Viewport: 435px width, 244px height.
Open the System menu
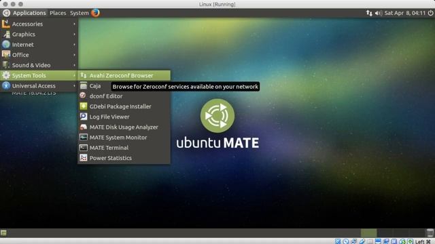[x=80, y=13]
